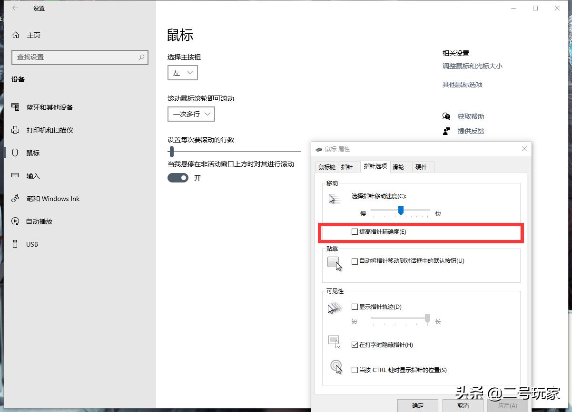Select the 输入 keyboard icon
The width and height of the screenshot is (572, 412).
16,175
